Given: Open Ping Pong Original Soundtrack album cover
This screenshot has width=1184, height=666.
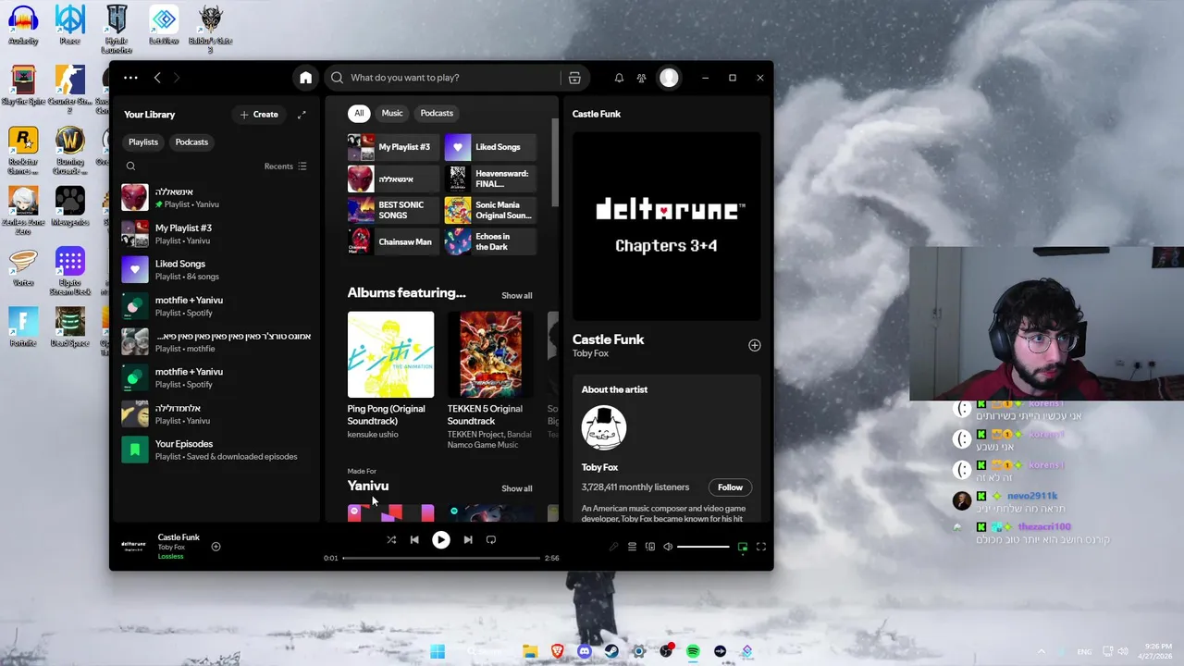Looking at the screenshot, I should 390,354.
